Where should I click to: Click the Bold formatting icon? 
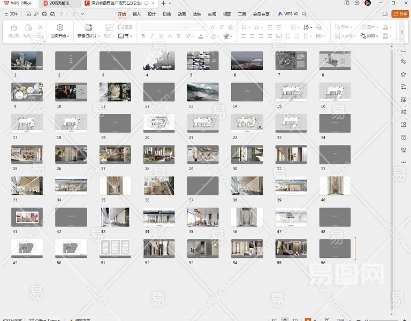pos(143,36)
